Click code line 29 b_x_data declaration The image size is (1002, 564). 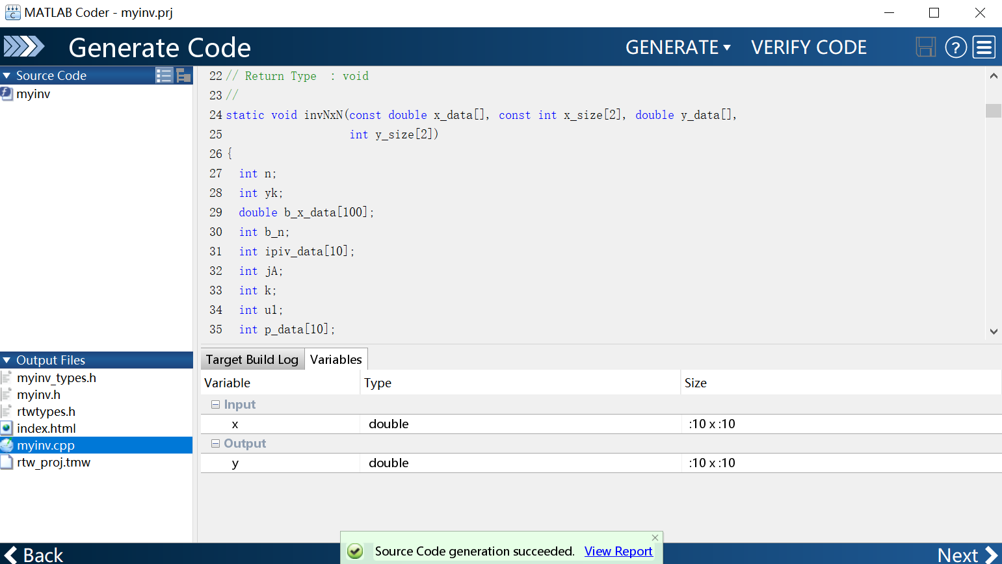coord(306,212)
